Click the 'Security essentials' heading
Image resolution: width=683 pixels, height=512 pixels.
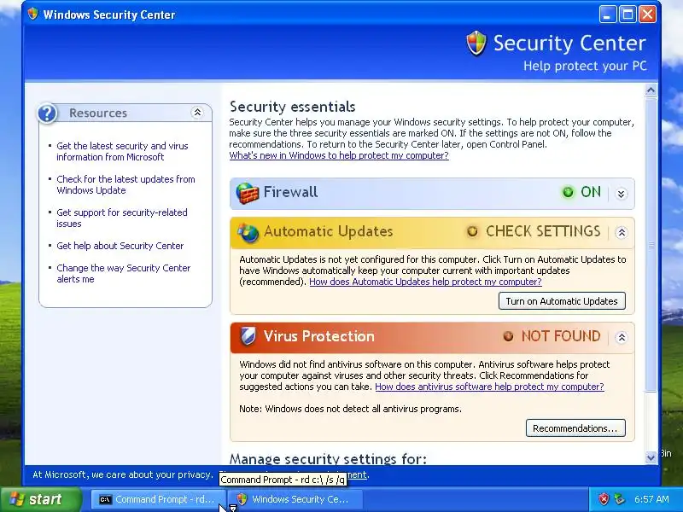[x=292, y=107]
